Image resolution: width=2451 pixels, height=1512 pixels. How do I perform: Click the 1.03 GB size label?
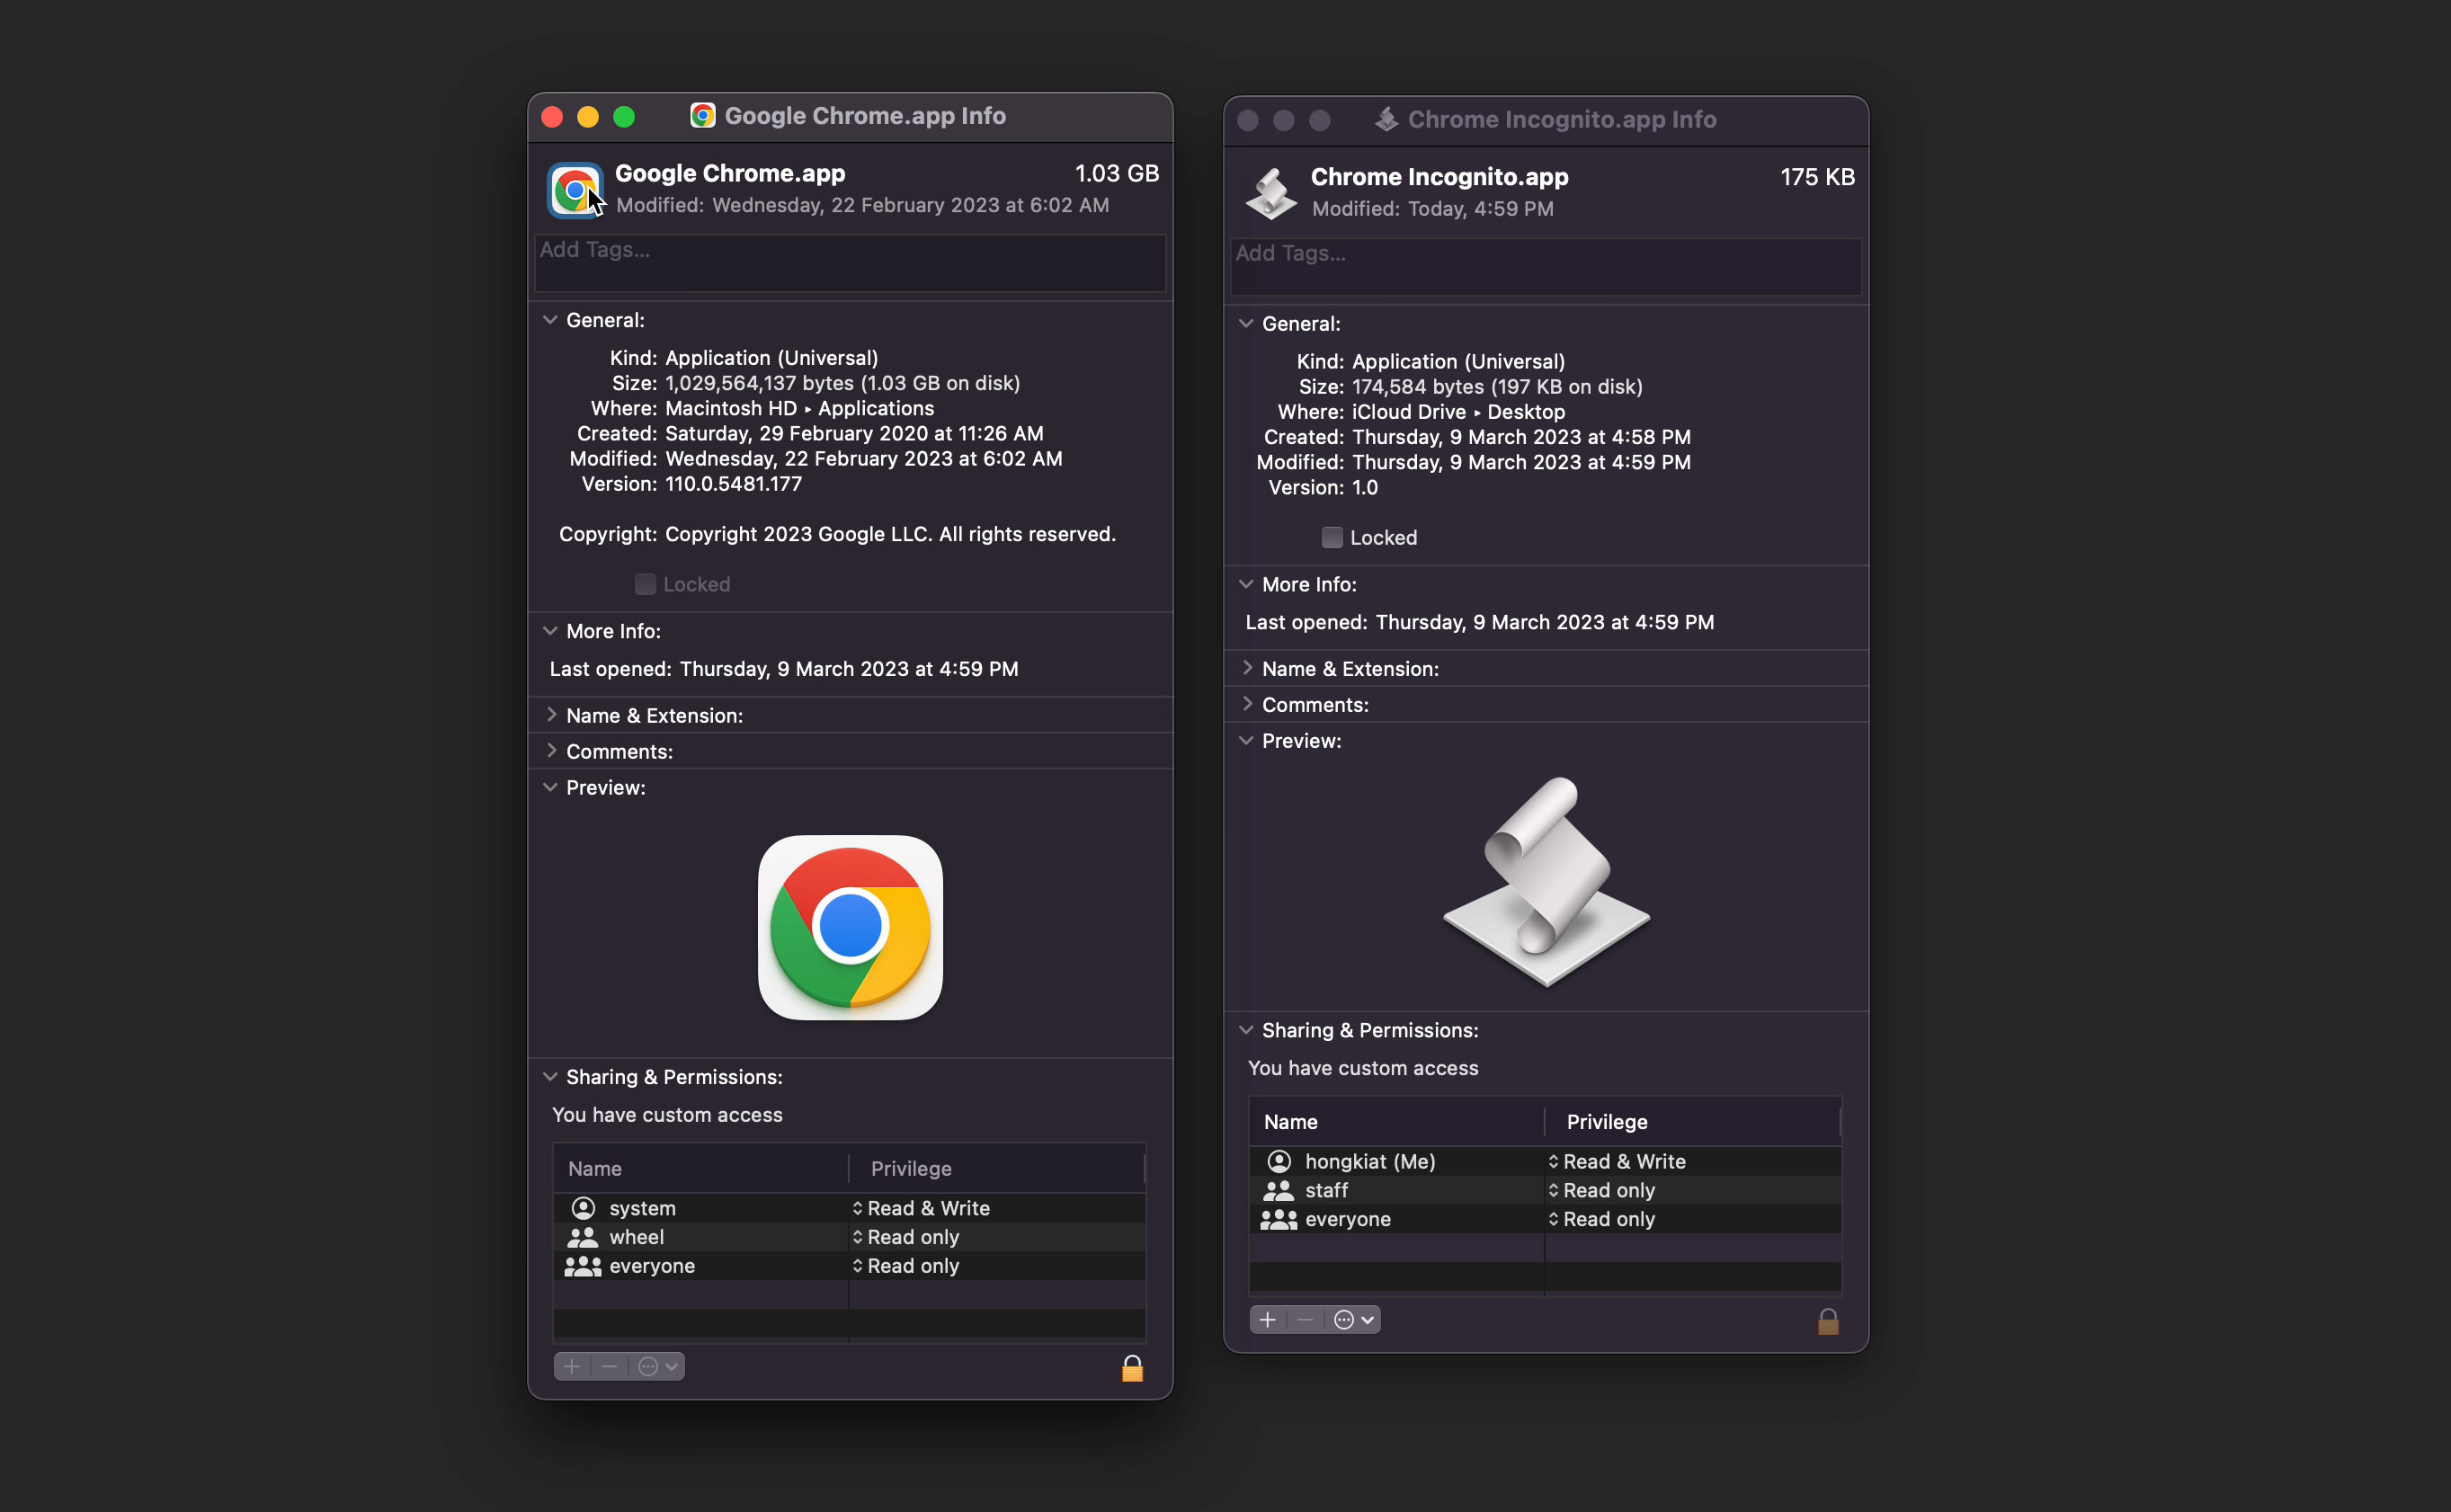tap(1116, 173)
